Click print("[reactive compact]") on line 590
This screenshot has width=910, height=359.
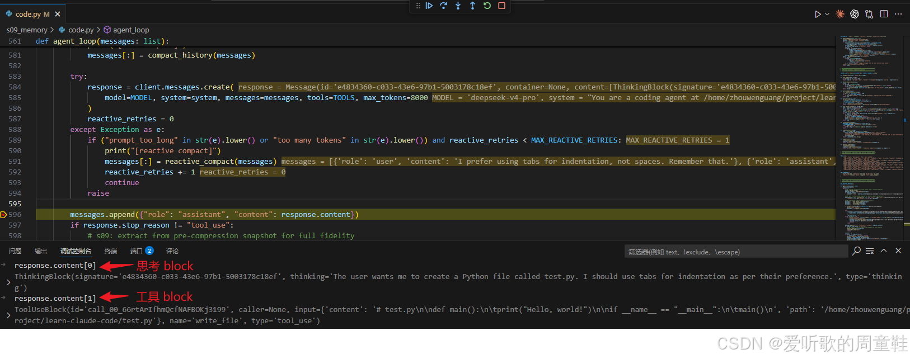tap(162, 151)
